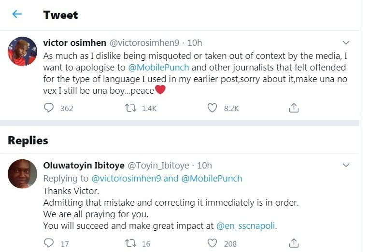Like Oluwatoyin Ibitoye's reply

pos(212,243)
